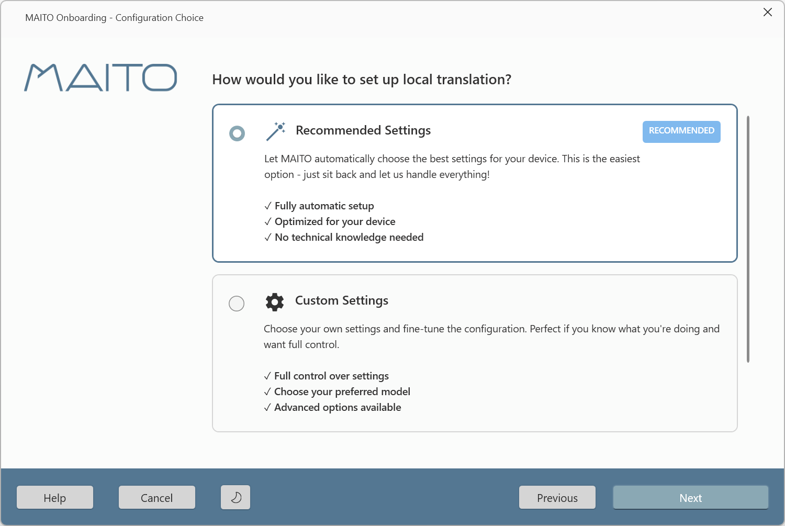This screenshot has height=526, width=785.
Task: Select the Custom Settings radio button
Action: pos(237,304)
